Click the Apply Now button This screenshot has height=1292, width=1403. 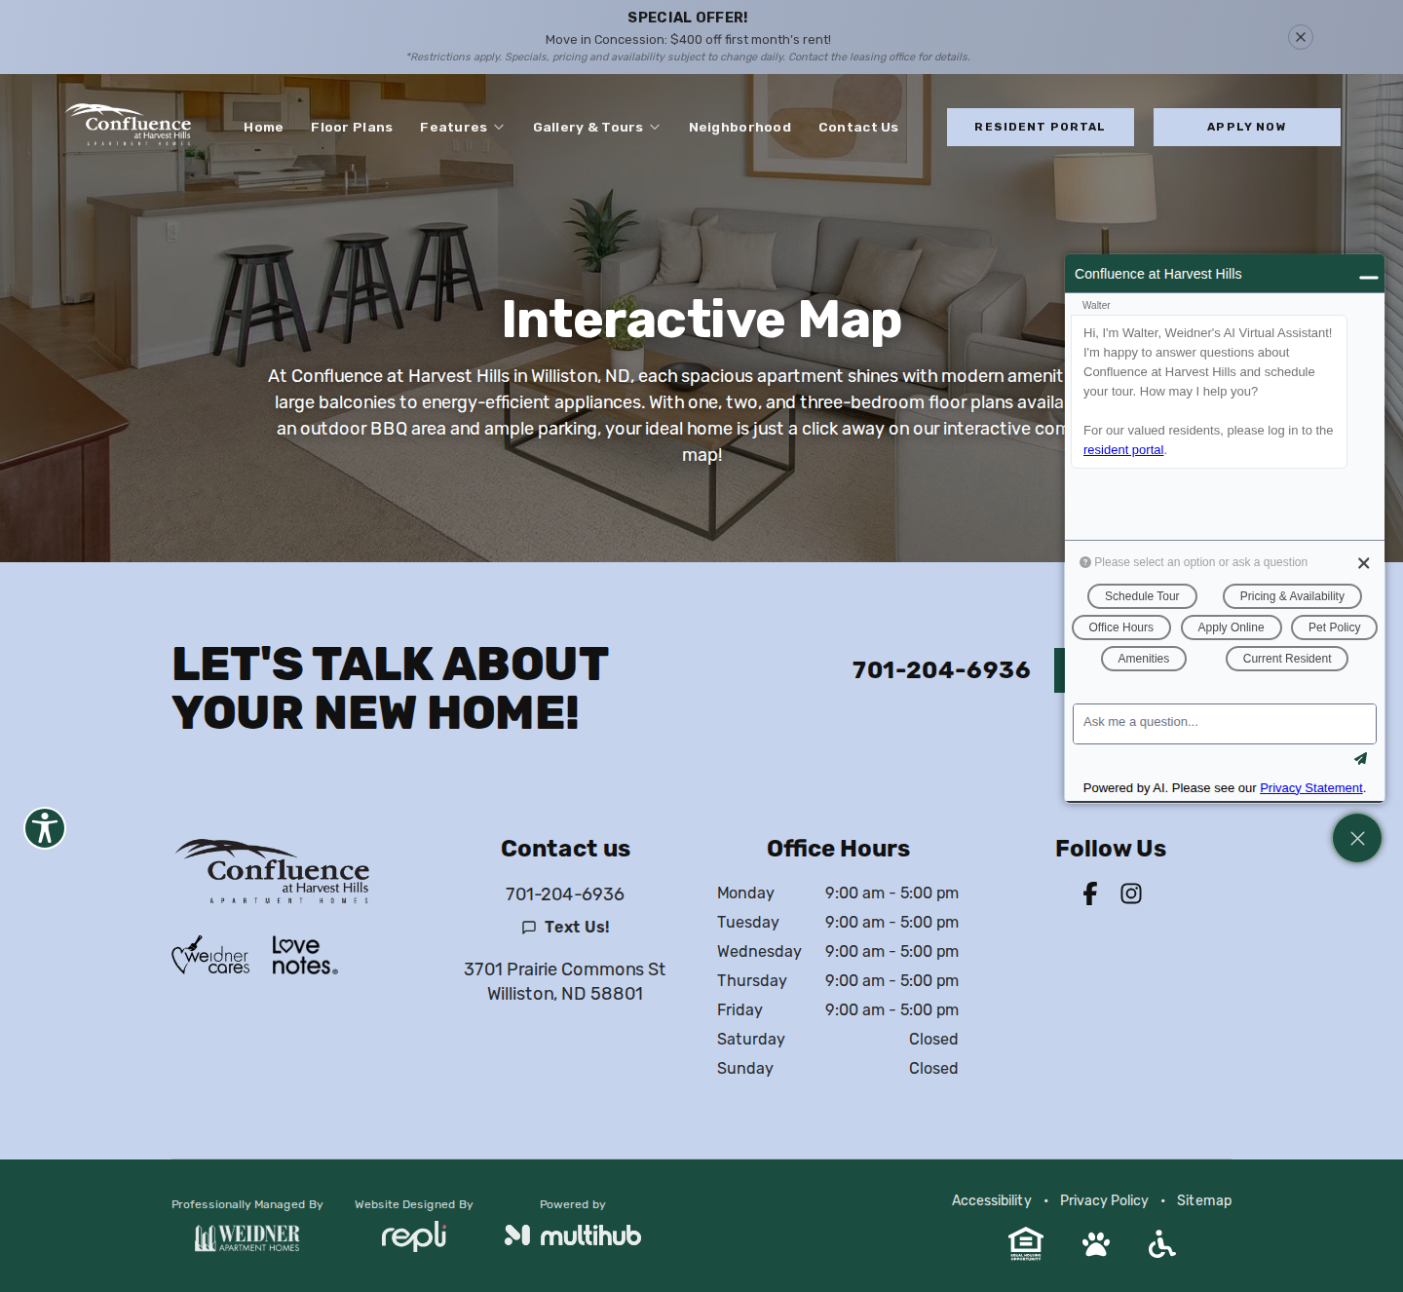coord(1247,127)
